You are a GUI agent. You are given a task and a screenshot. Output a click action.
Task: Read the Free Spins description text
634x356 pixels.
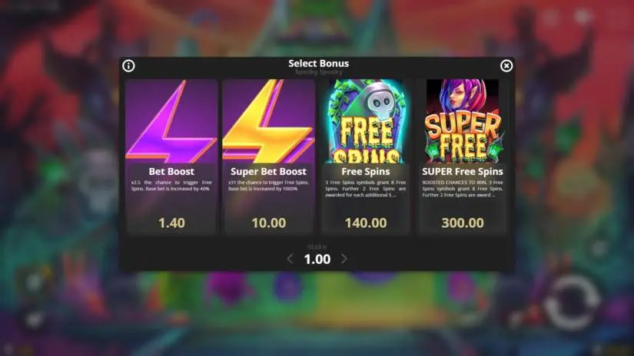pos(366,189)
